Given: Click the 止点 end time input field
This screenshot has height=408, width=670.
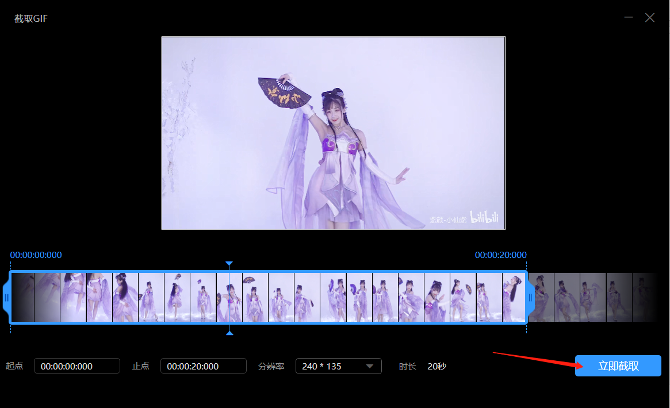Looking at the screenshot, I should coord(204,366).
